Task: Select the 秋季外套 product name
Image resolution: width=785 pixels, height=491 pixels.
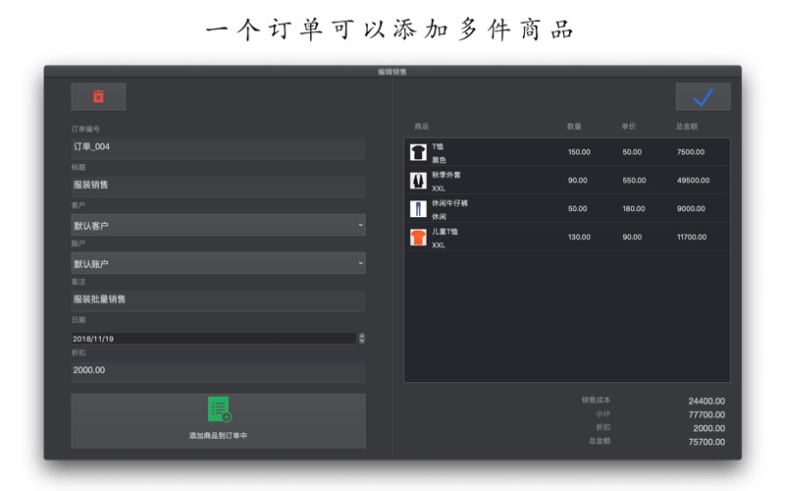Action: coord(446,175)
